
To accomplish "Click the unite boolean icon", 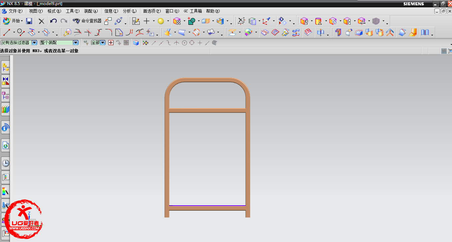I will (x=191, y=21).
